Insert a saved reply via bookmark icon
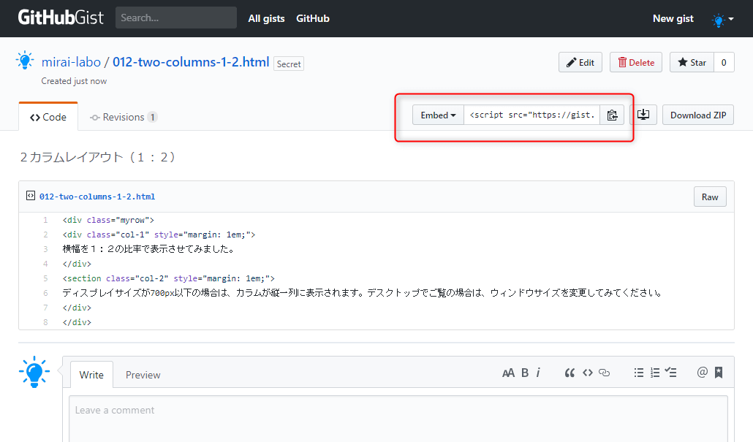The image size is (753, 442). click(719, 373)
